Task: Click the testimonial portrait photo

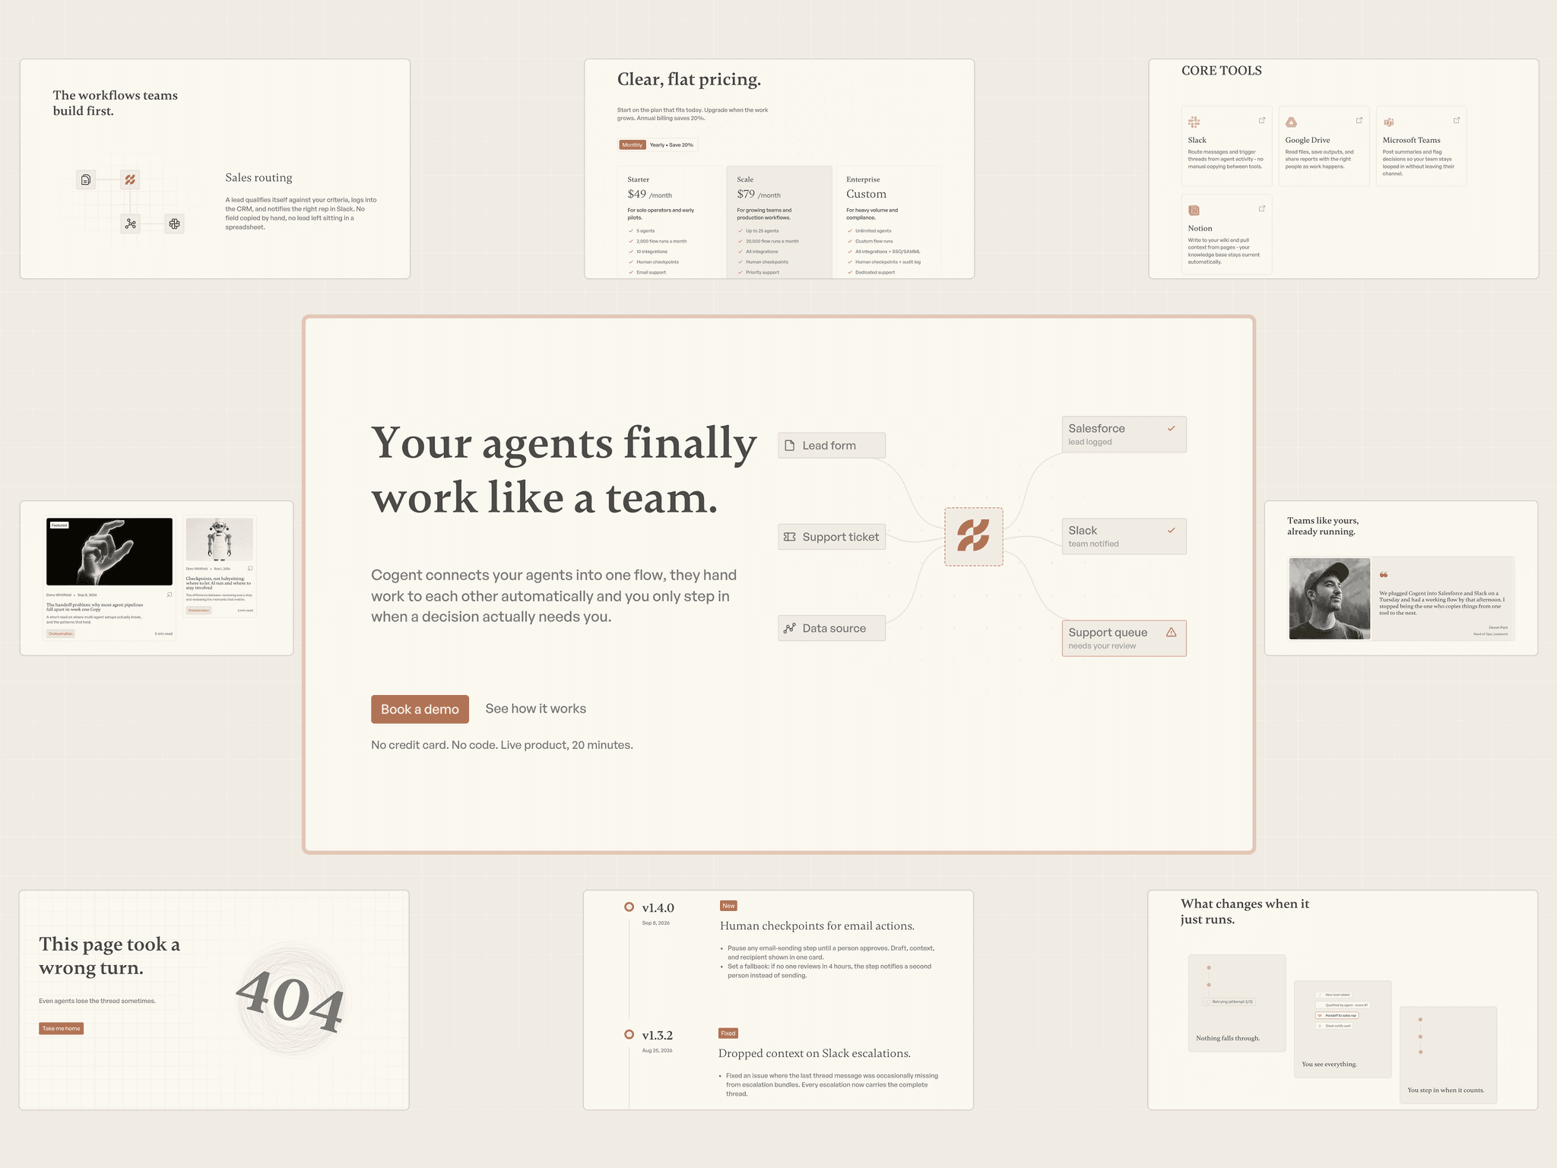Action: (x=1330, y=599)
